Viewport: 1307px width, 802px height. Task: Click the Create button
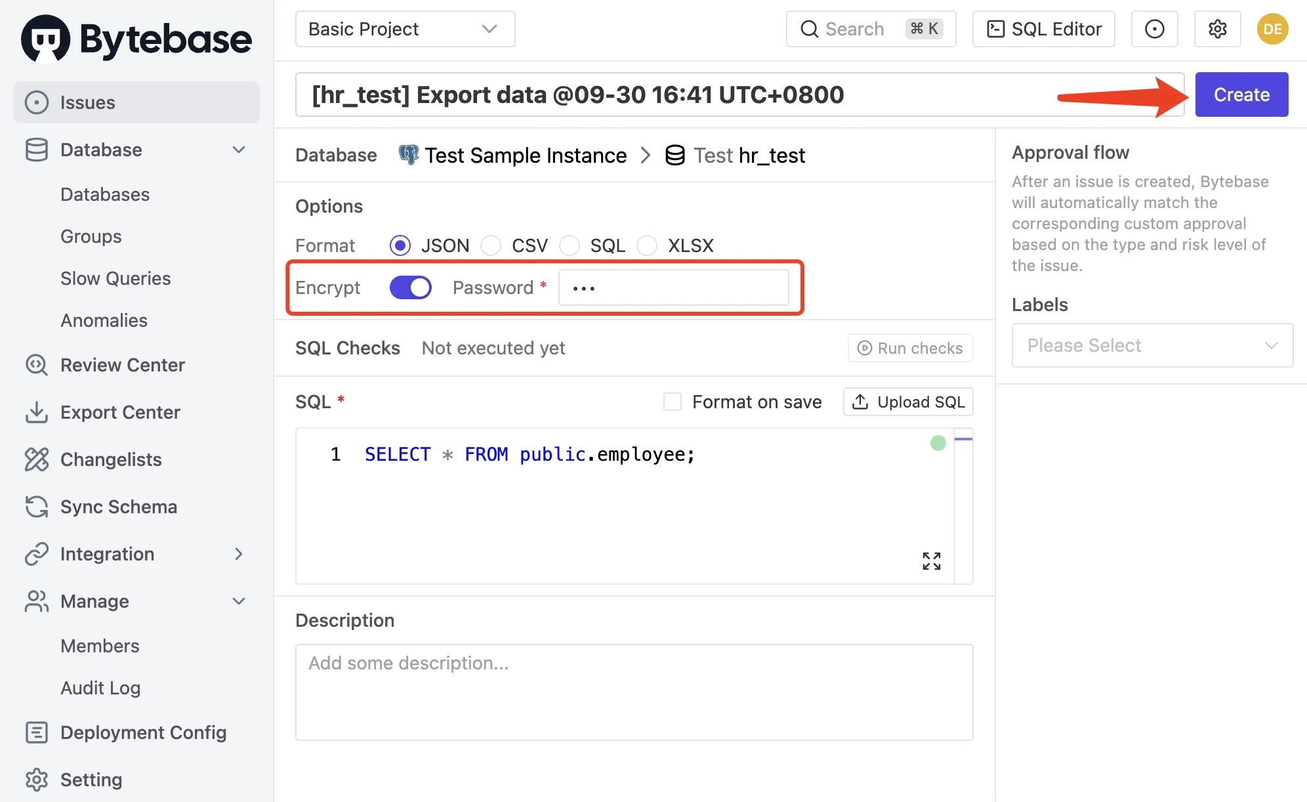(x=1241, y=94)
